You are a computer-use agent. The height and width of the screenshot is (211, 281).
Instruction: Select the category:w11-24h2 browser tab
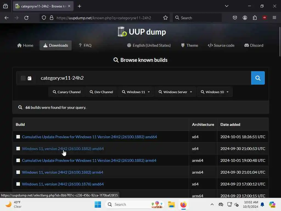(43, 6)
